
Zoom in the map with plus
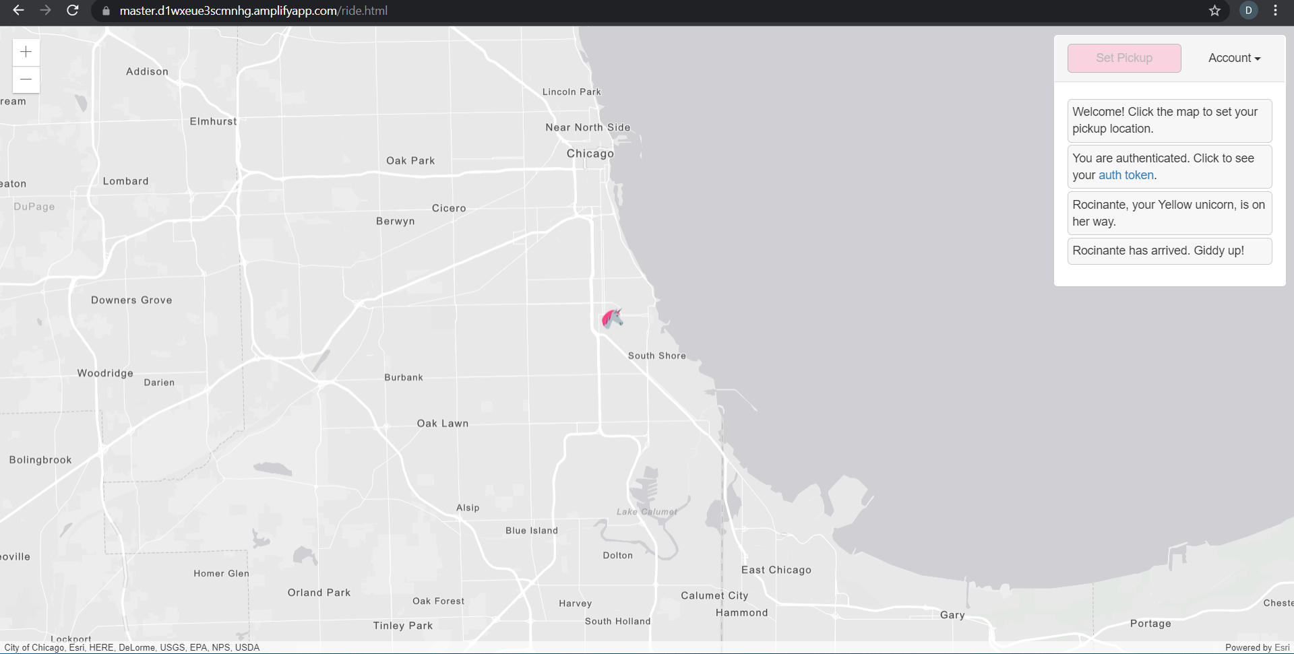pos(26,52)
